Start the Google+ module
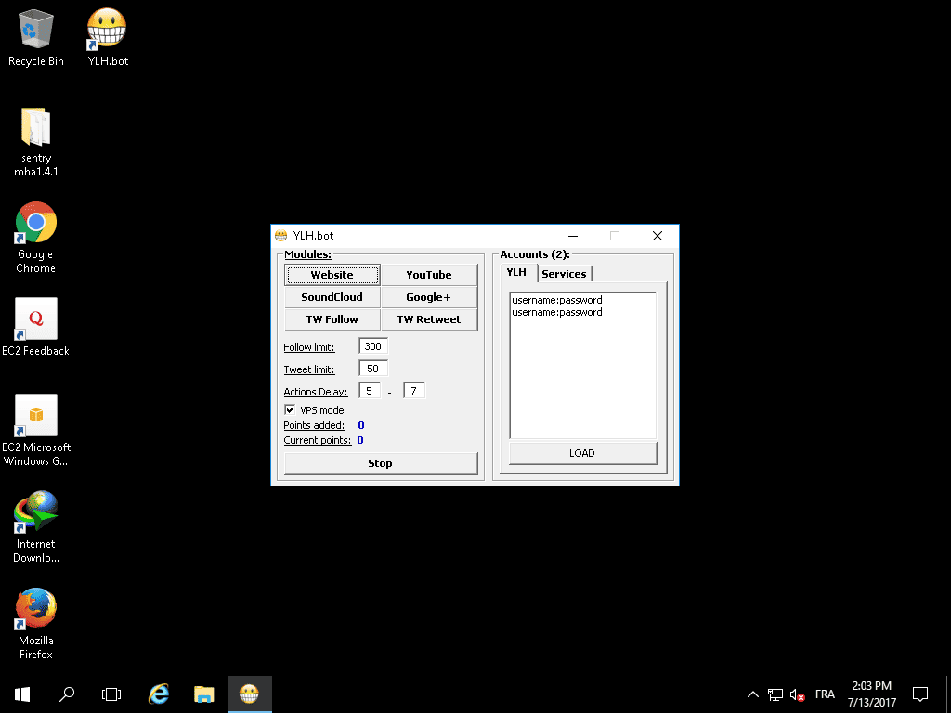Image resolution: width=951 pixels, height=713 pixels. pyautogui.click(x=429, y=297)
